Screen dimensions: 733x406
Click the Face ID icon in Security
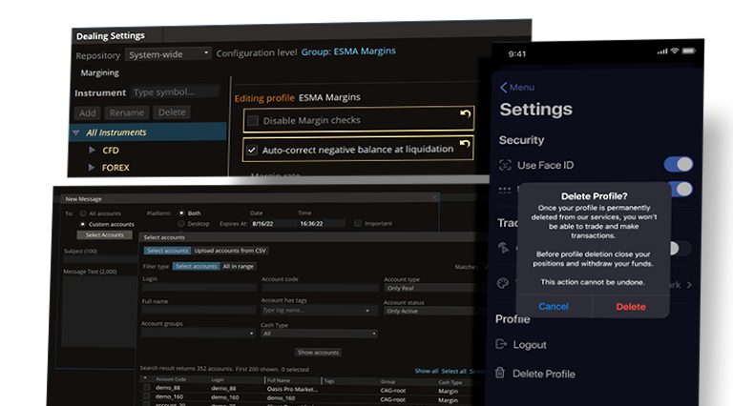506,165
